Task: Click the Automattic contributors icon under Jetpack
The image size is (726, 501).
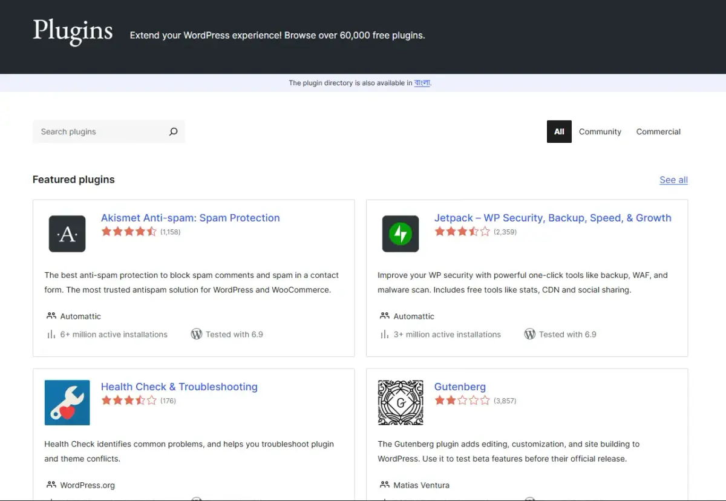Action: click(384, 315)
